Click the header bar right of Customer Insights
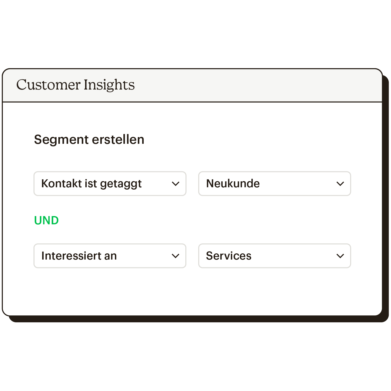This screenshot has height=391, width=391. tap(257, 85)
